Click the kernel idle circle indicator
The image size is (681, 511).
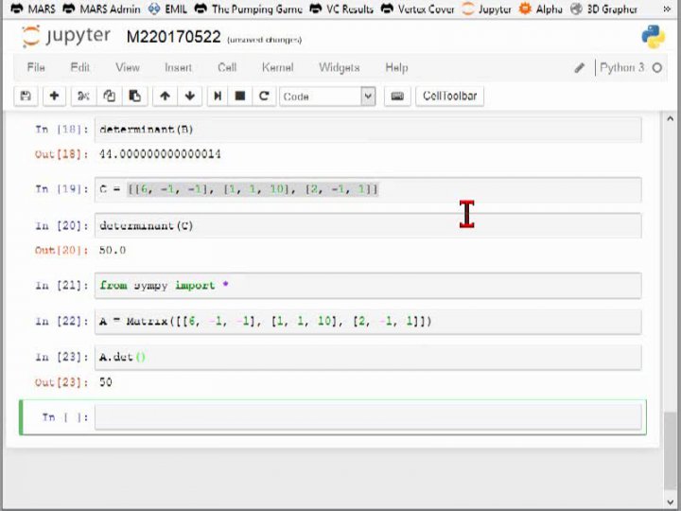[657, 68]
